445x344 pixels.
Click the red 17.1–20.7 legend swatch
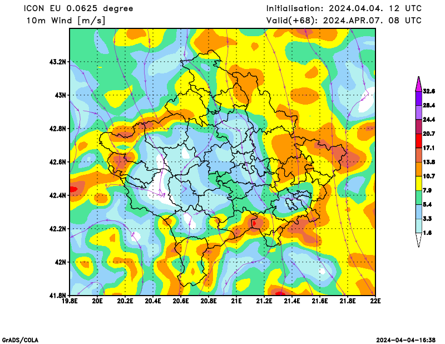419,141
